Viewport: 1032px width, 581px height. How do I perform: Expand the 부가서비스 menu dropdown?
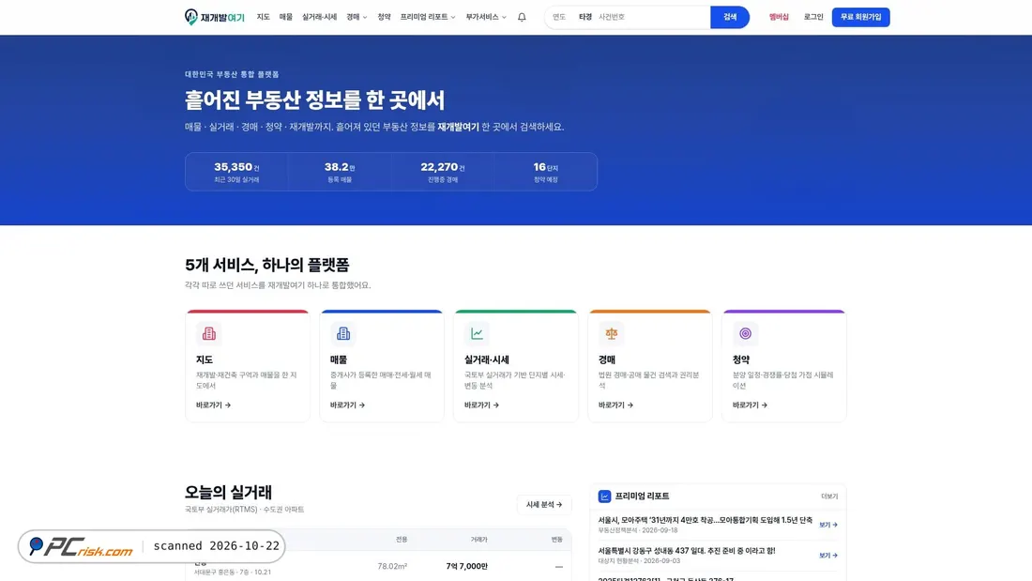click(486, 17)
